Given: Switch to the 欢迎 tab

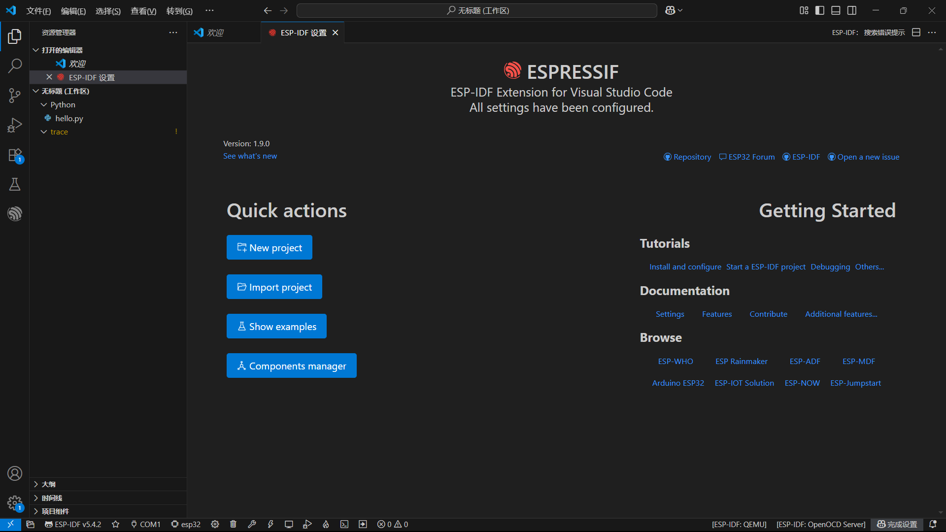Looking at the screenshot, I should click(224, 33).
